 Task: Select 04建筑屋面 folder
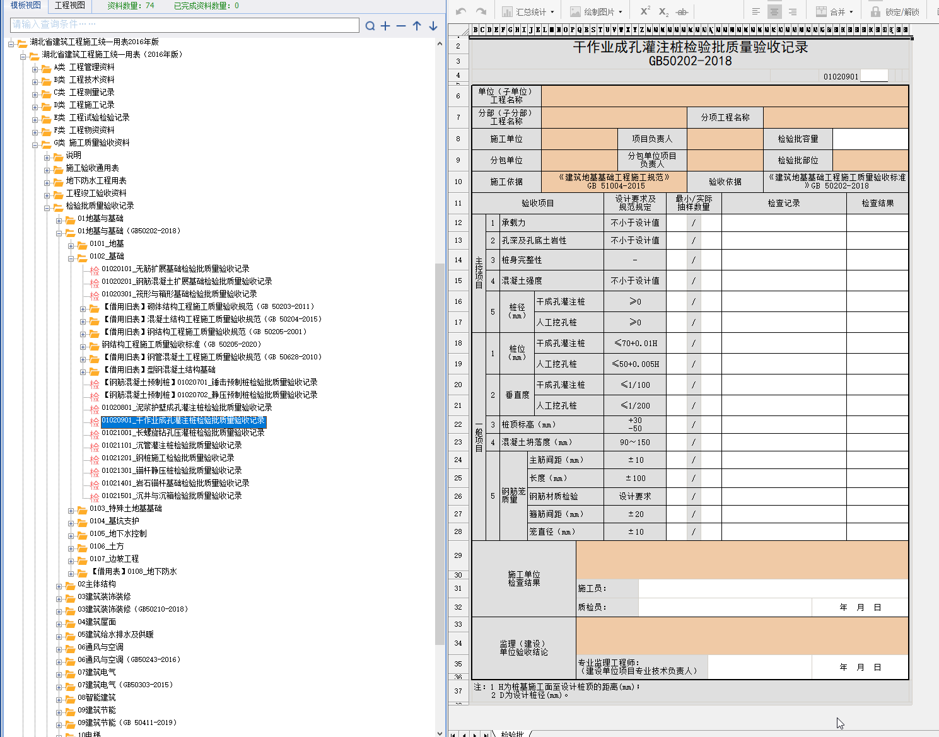coord(96,622)
